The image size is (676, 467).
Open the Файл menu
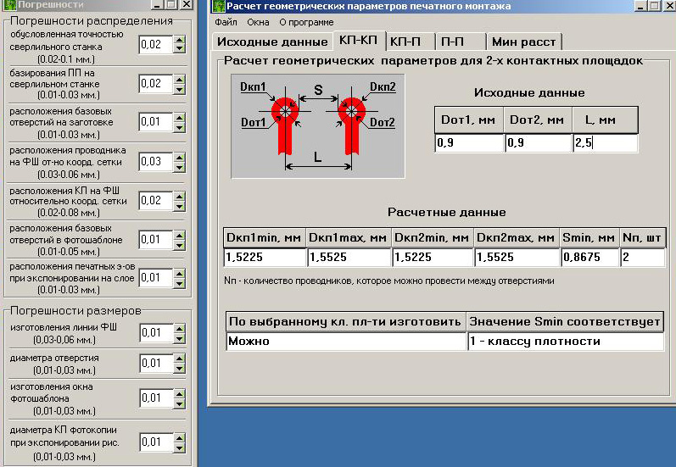226,22
